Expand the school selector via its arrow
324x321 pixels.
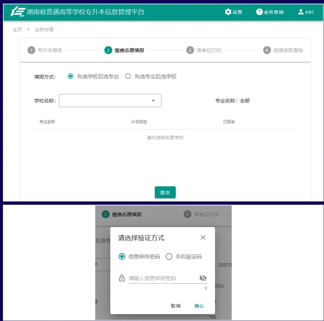153,101
